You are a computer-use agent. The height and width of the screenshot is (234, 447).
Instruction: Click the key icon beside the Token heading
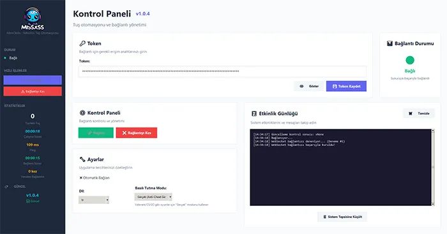[x=82, y=43]
